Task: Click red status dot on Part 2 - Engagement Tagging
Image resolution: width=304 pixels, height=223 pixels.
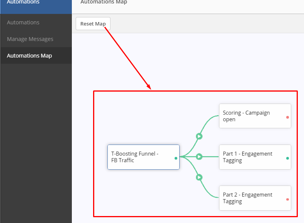Action: click(287, 199)
